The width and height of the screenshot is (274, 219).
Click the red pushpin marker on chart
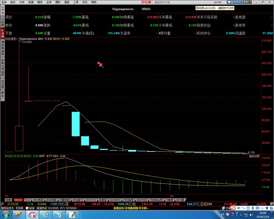pyautogui.click(x=100, y=64)
